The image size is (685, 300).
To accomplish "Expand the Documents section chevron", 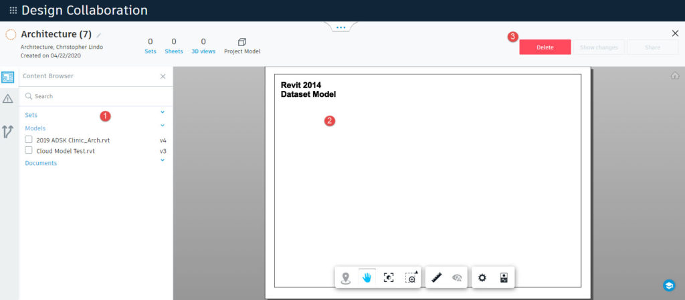I will click(163, 160).
